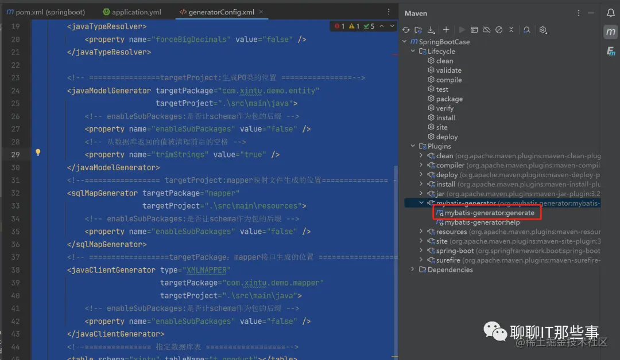Select the test lifecycle phase
Image resolution: width=620 pixels, height=360 pixels.
[x=438, y=89]
